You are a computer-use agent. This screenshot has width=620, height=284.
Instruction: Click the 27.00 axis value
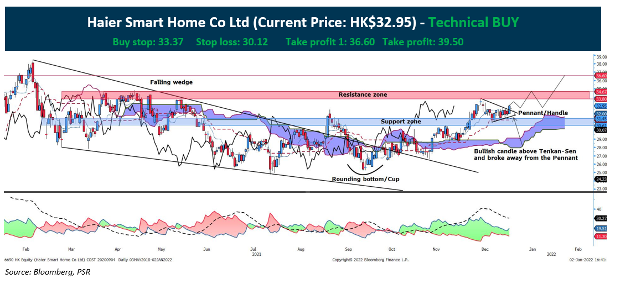(x=601, y=156)
